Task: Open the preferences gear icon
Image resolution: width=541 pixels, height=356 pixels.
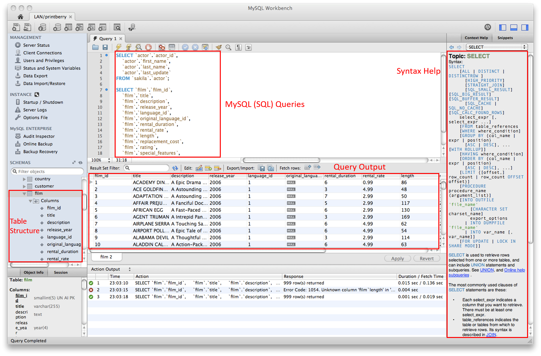Action: click(488, 27)
